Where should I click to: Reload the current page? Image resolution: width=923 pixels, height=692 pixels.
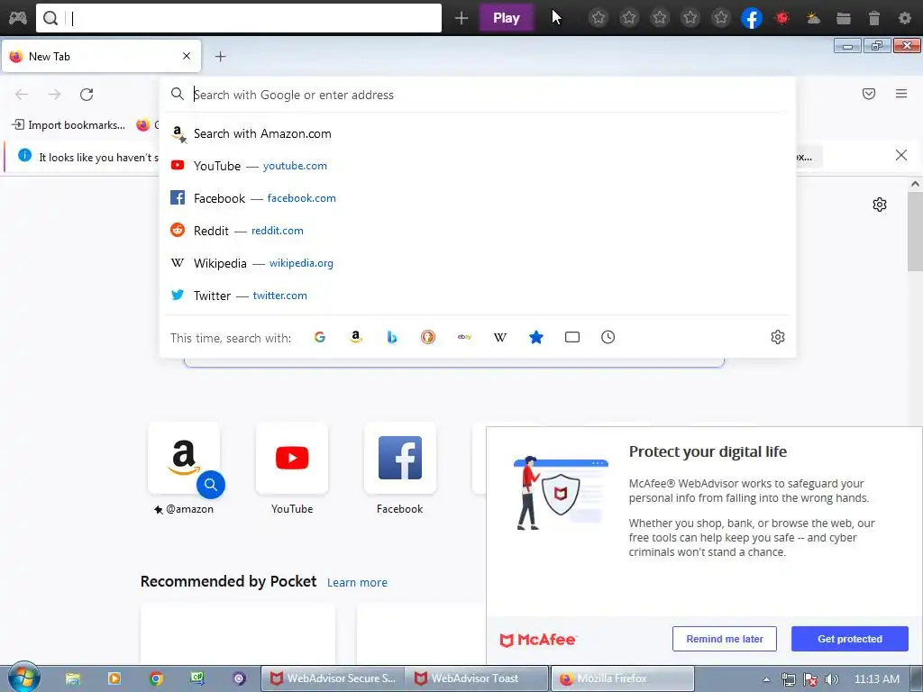87,94
